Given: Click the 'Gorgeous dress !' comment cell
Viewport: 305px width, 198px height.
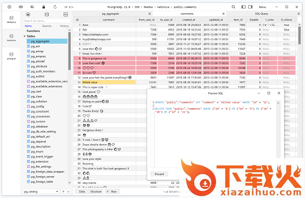Looking at the screenshot, I should (x=109, y=130).
